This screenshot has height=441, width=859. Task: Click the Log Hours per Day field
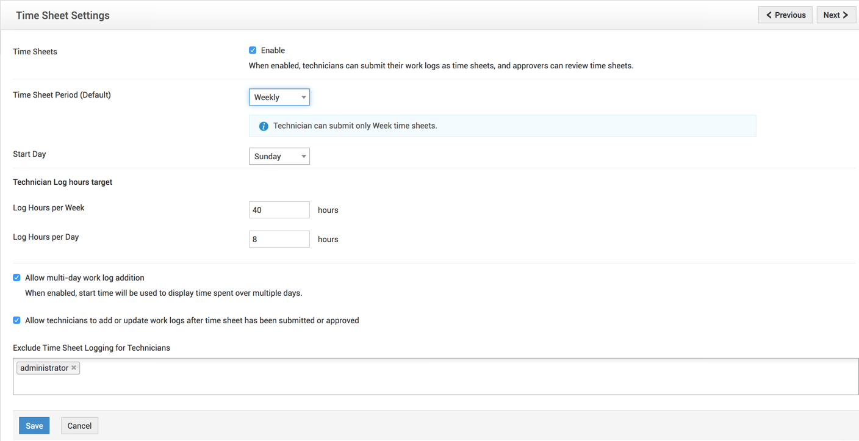point(279,239)
